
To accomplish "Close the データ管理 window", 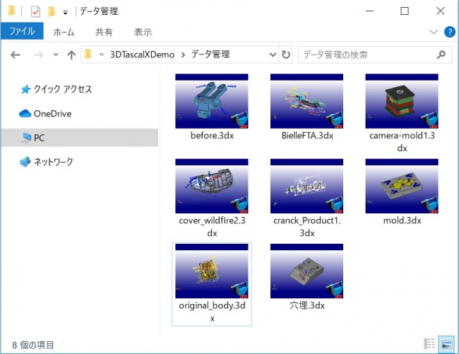I will click(440, 11).
